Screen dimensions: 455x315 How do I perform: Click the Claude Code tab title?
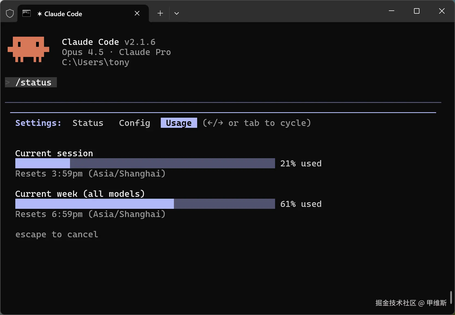[x=63, y=14]
